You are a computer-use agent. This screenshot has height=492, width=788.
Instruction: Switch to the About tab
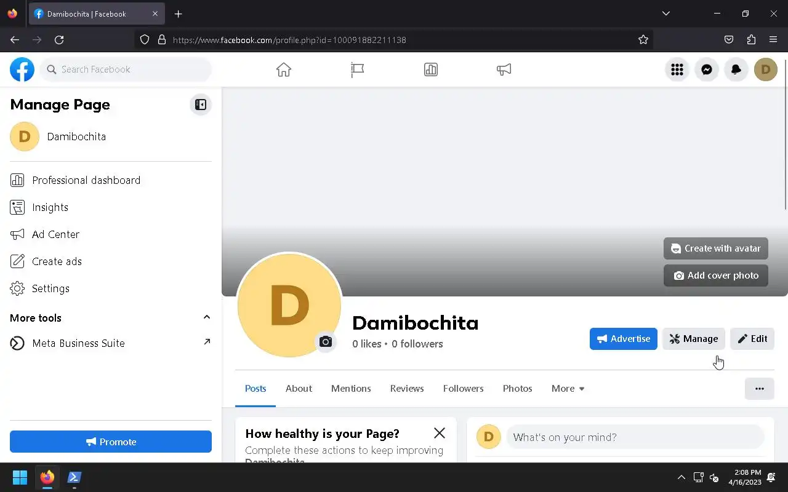[x=299, y=389]
